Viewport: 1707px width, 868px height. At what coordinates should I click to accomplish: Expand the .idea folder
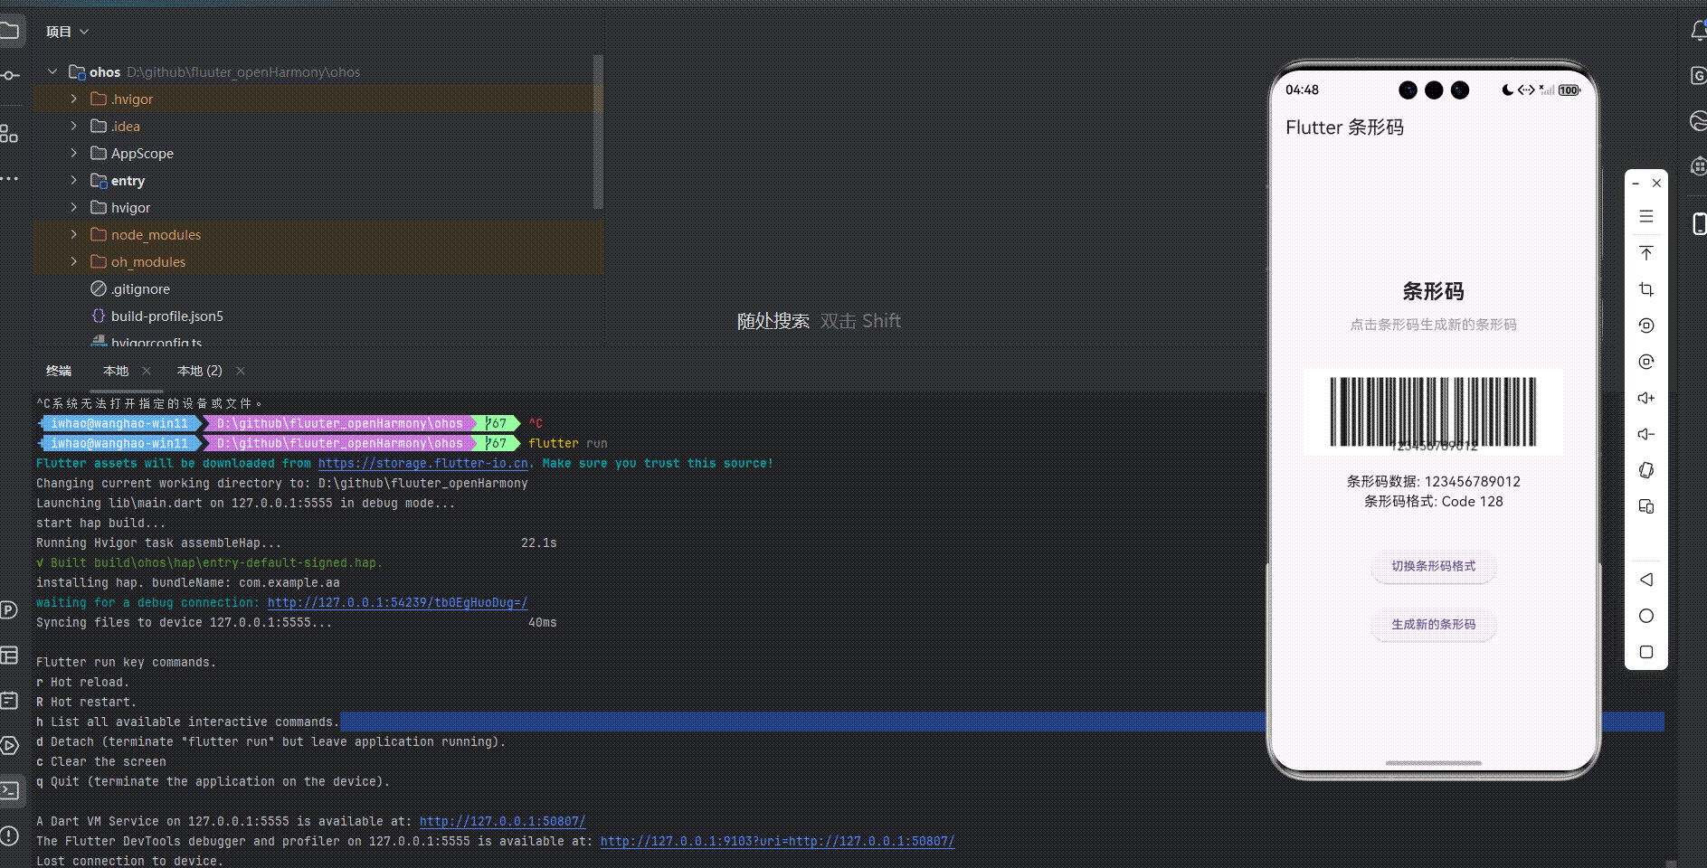tap(74, 126)
